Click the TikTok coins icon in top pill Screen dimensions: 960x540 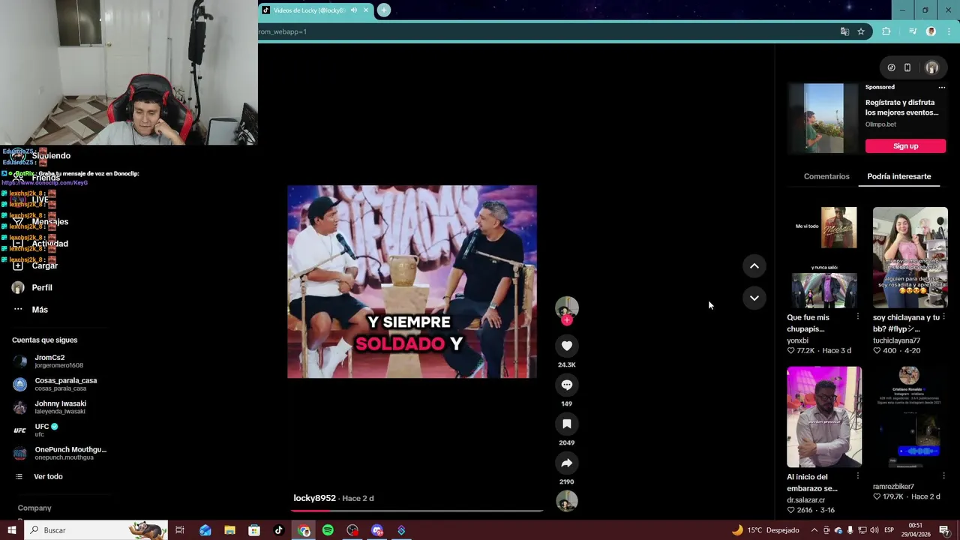point(891,67)
